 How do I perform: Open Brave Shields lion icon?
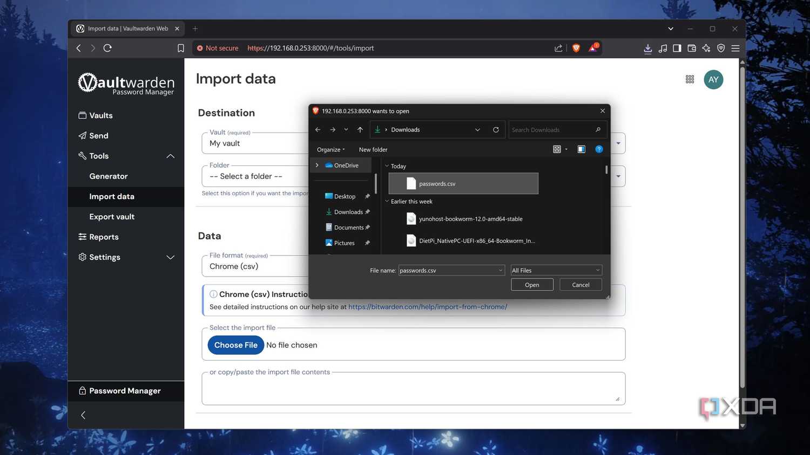pos(576,48)
